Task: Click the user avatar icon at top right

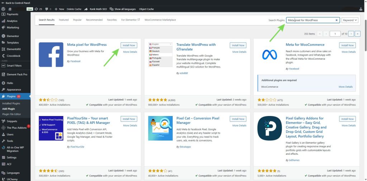Action: coord(361,9)
